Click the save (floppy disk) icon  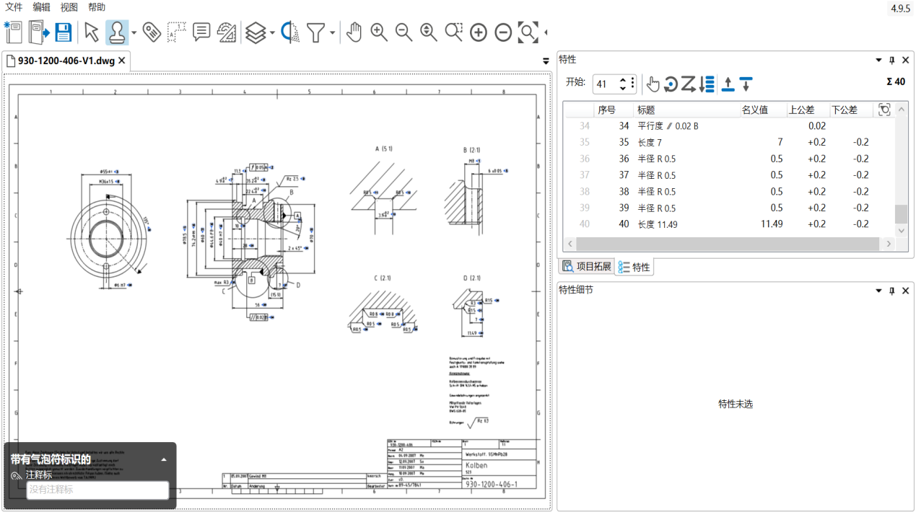(x=64, y=32)
